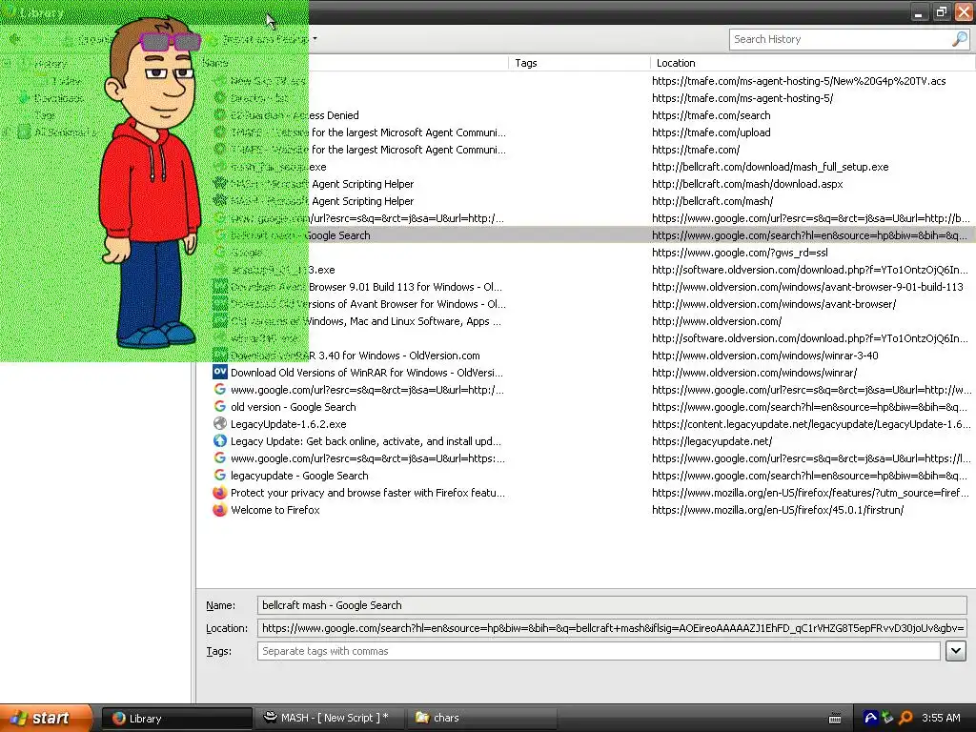Click the Google favicon beside old version - Google Search

[220, 406]
